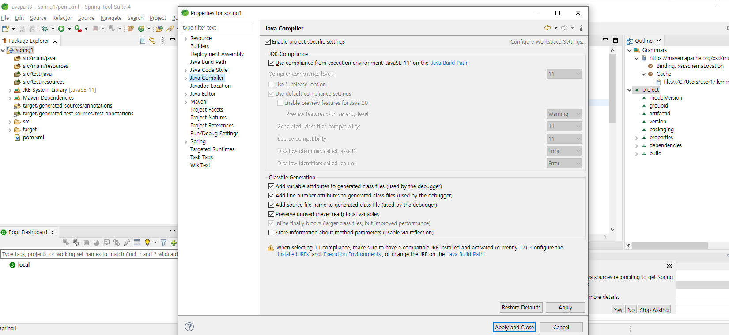The height and width of the screenshot is (335, 729).
Task: Open the File menu
Action: tap(5, 18)
